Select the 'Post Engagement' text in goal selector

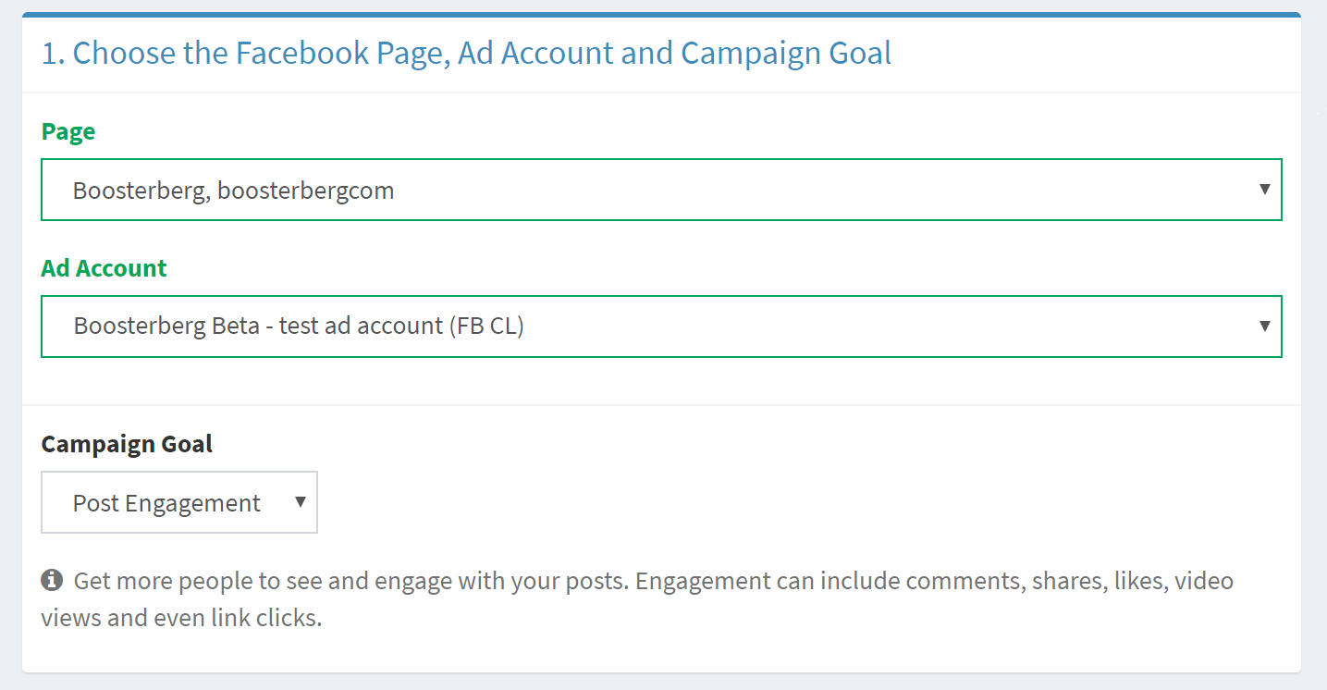tap(166, 503)
